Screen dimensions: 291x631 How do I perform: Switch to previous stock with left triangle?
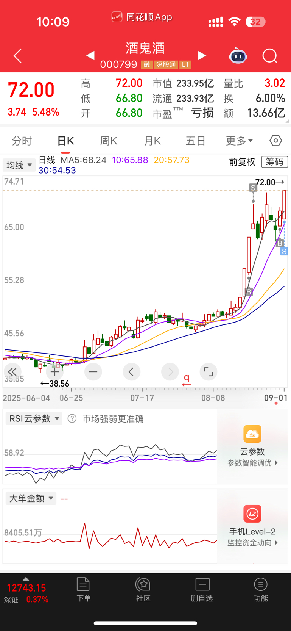(x=90, y=56)
